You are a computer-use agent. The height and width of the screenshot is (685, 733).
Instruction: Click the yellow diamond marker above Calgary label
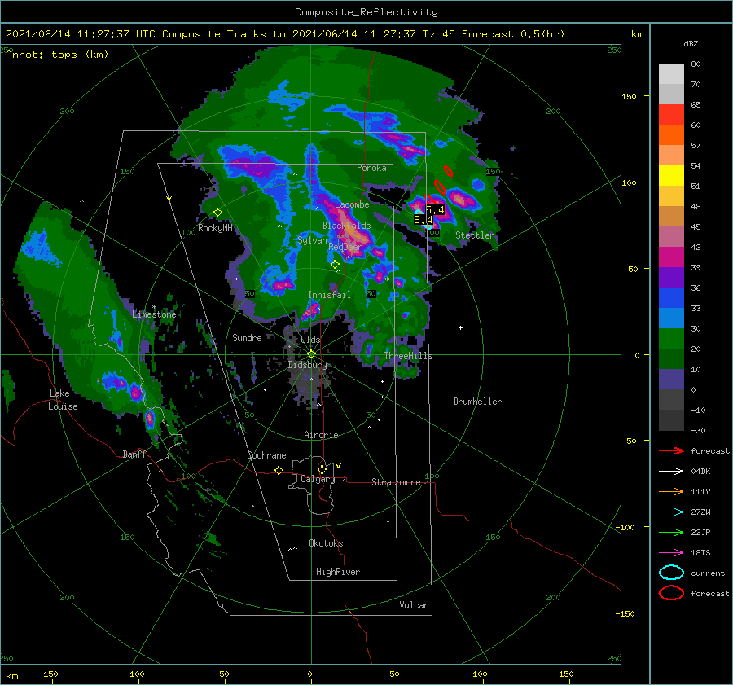322,469
